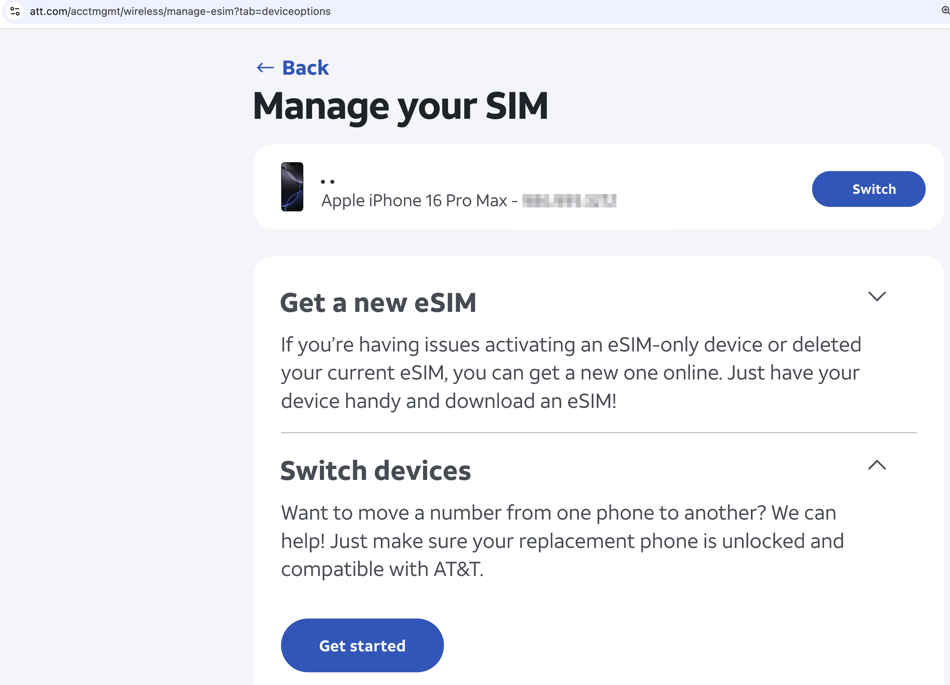Click the word AT&T in Switch devices text
Screen dimensions: 950x685
point(458,569)
